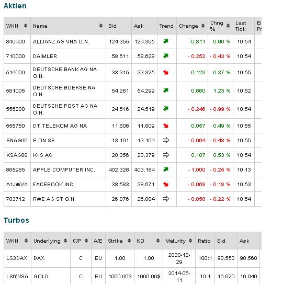This screenshot has width=294, height=284.
Task: Sort stocks by Chng % column arrows
Action: point(228,26)
